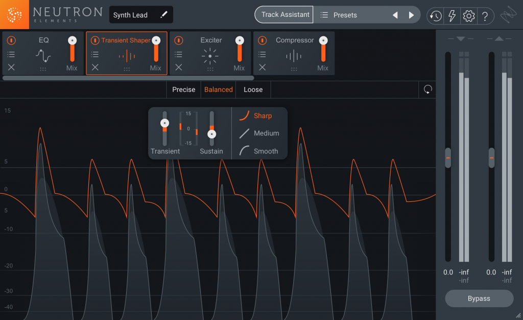Select the Loose mode tab
Viewport: 523px width, 320px height.
(x=253, y=89)
